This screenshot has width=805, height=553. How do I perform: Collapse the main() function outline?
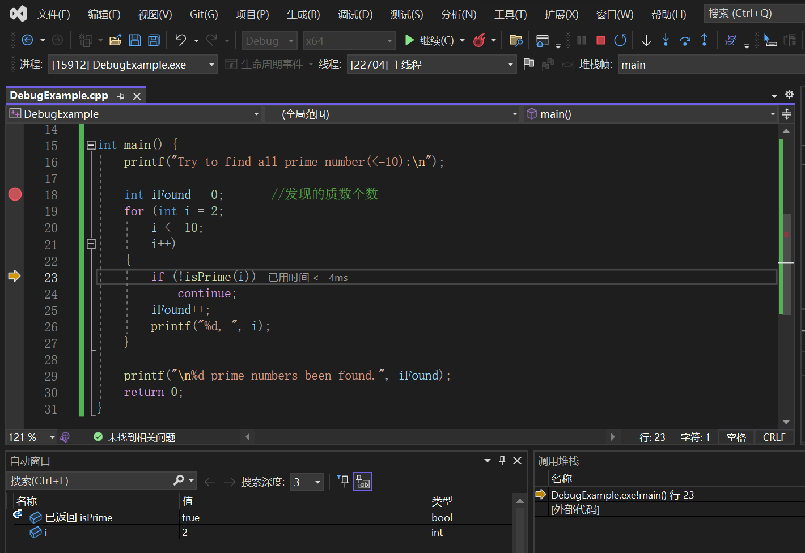click(91, 145)
